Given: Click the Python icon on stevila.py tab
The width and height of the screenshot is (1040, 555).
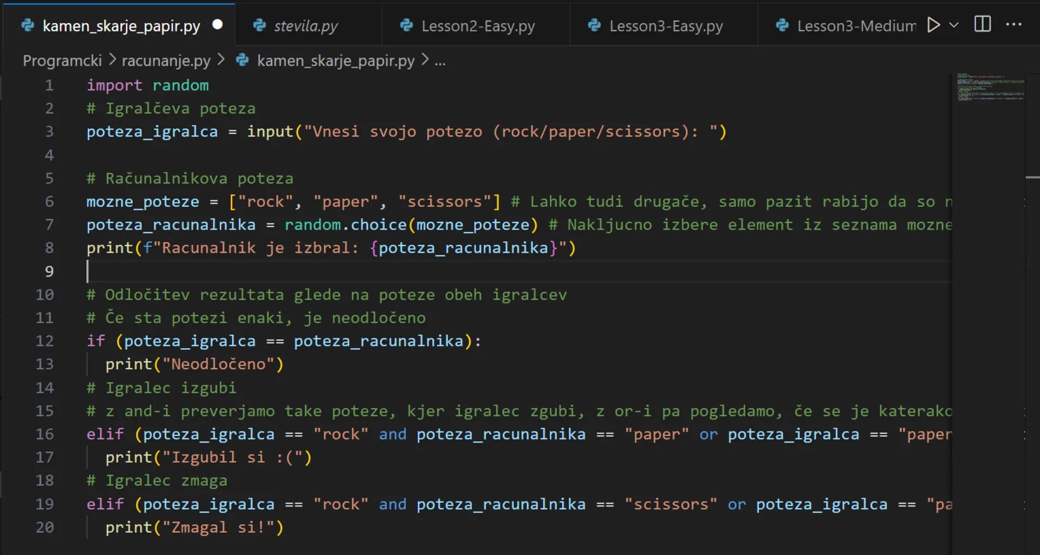Looking at the screenshot, I should [x=259, y=25].
